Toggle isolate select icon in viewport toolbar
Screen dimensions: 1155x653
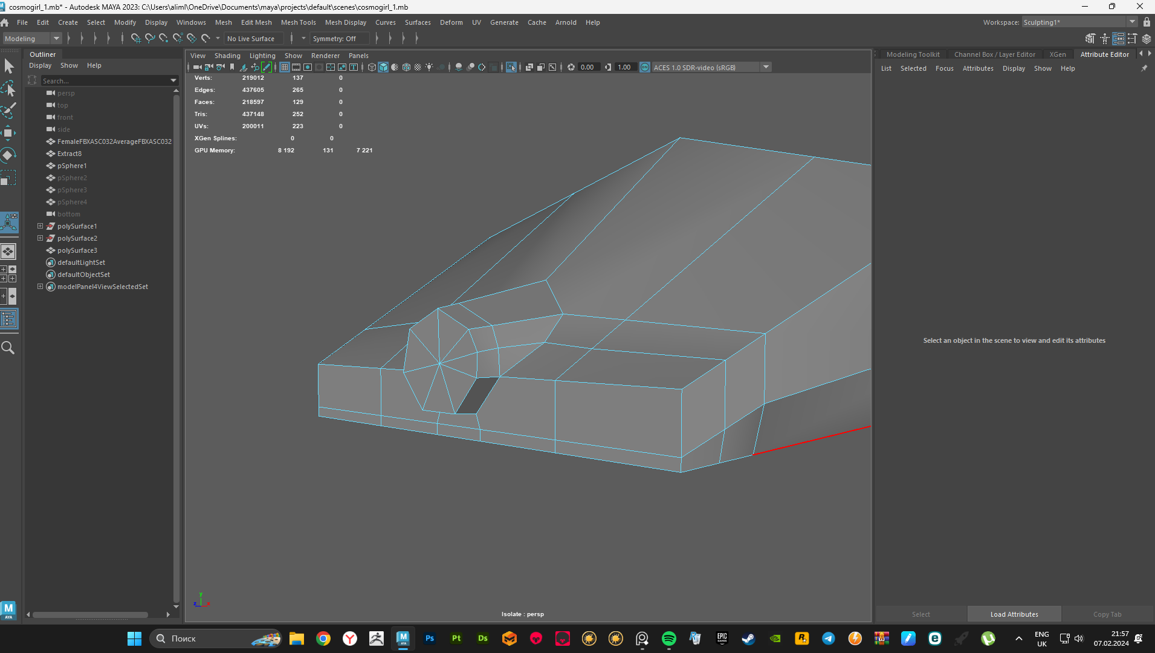511,67
